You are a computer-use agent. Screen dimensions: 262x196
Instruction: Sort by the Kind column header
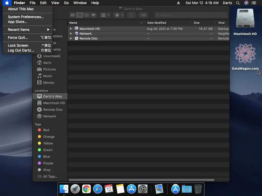coord(222,23)
